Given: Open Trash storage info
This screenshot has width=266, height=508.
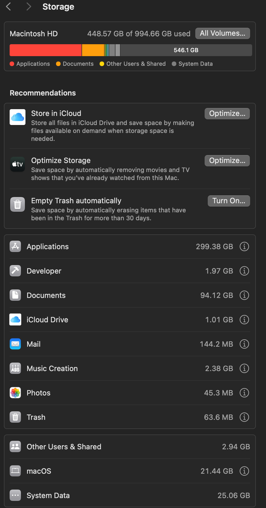Looking at the screenshot, I should coord(244,417).
